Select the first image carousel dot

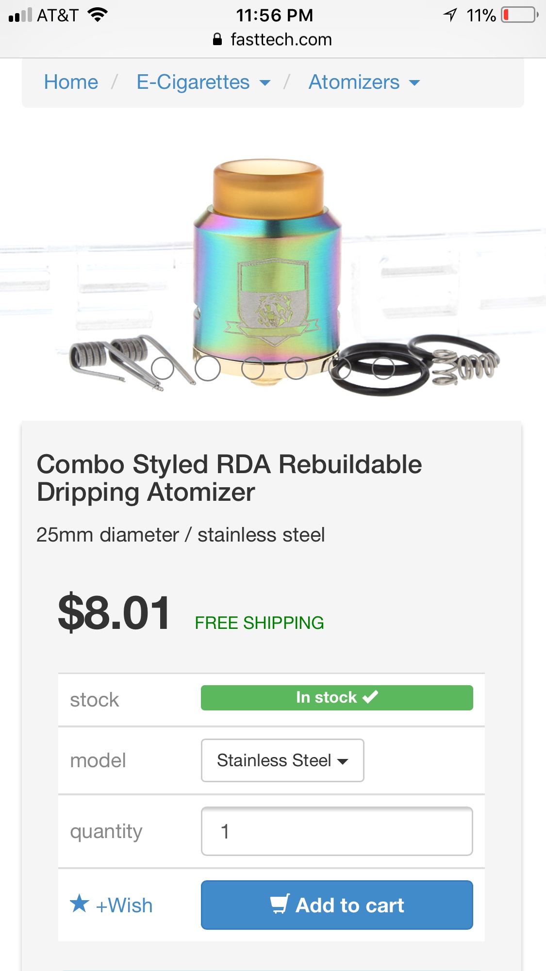pos(163,368)
